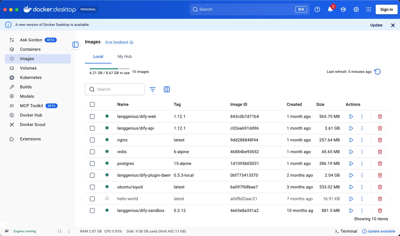Toggle the select-all images checkbox
400x236 pixels.
(92, 105)
